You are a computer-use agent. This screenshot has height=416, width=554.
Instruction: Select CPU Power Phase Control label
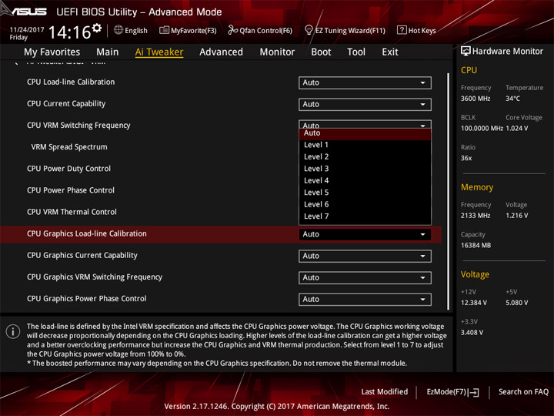coord(71,190)
